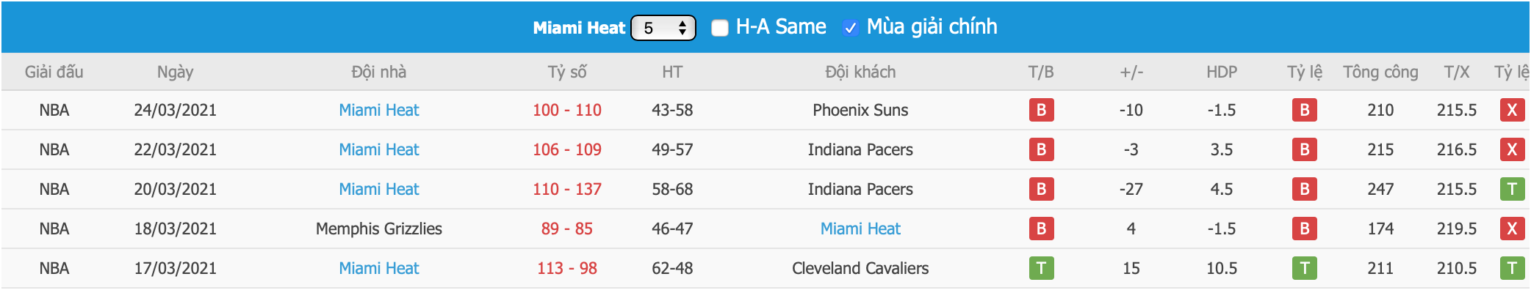Click green T handicap badge in 17/03/2021 row
Viewport: 1531px width, 293px height.
click(1305, 268)
